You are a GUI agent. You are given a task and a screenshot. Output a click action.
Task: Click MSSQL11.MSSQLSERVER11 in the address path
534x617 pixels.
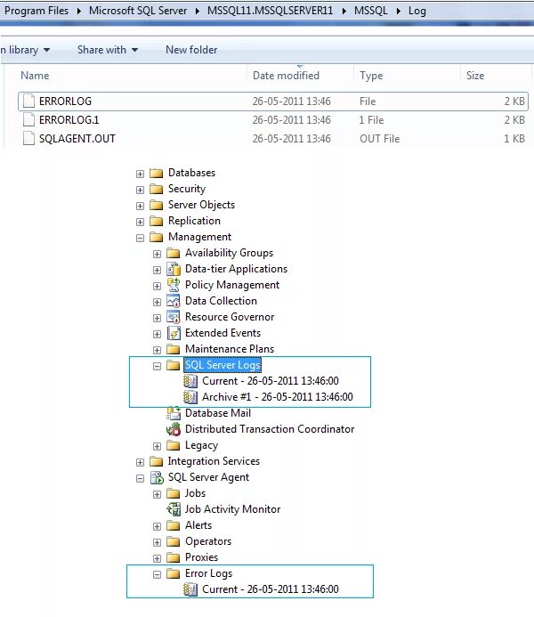tap(270, 11)
